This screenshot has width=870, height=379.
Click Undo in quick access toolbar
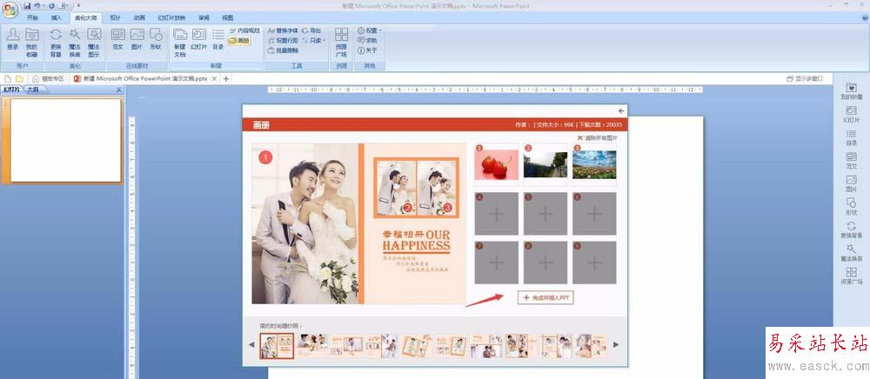[37, 5]
